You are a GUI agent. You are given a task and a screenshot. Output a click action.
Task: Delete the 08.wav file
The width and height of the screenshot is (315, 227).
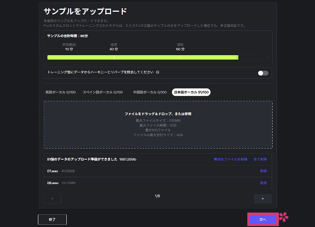(263, 183)
